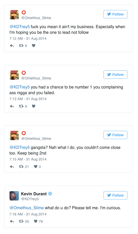Image resolution: width=138 pixels, height=234 pixels.
Task: Like the 7:12 AM tweet
Action: coord(34,45)
